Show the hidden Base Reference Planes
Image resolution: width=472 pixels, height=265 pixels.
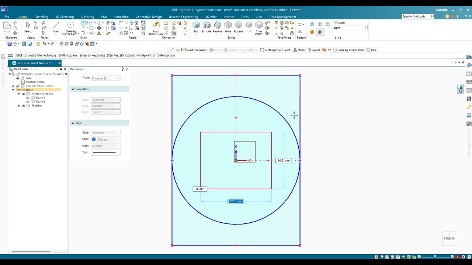pos(18,86)
